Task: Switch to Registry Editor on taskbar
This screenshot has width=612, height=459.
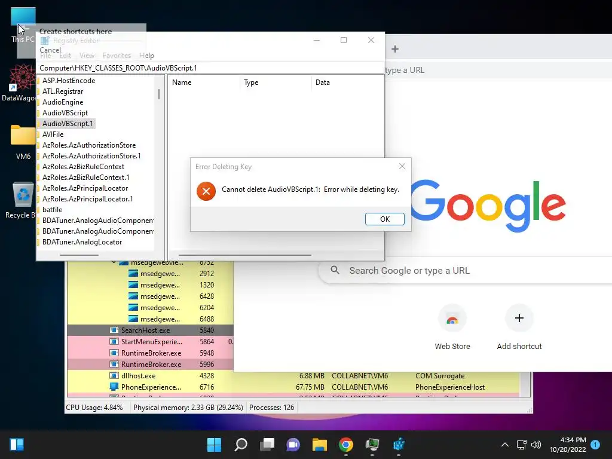Action: pyautogui.click(x=399, y=445)
